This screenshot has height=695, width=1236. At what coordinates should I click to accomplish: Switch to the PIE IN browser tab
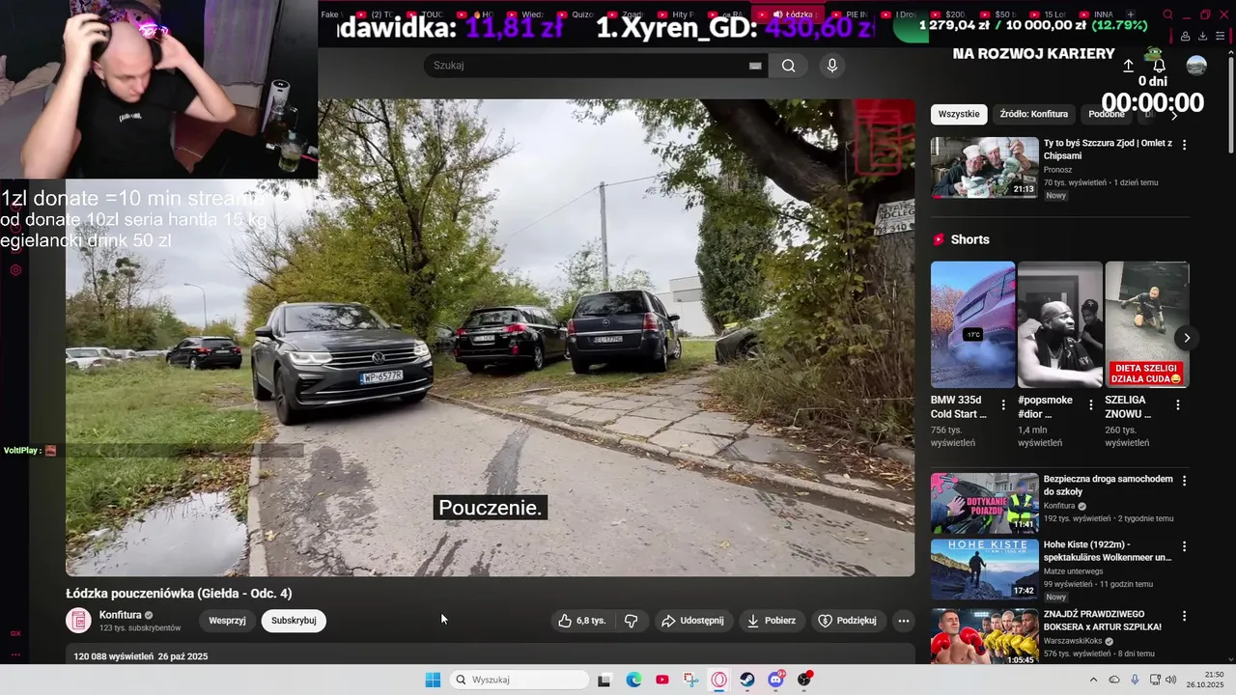[x=851, y=14]
